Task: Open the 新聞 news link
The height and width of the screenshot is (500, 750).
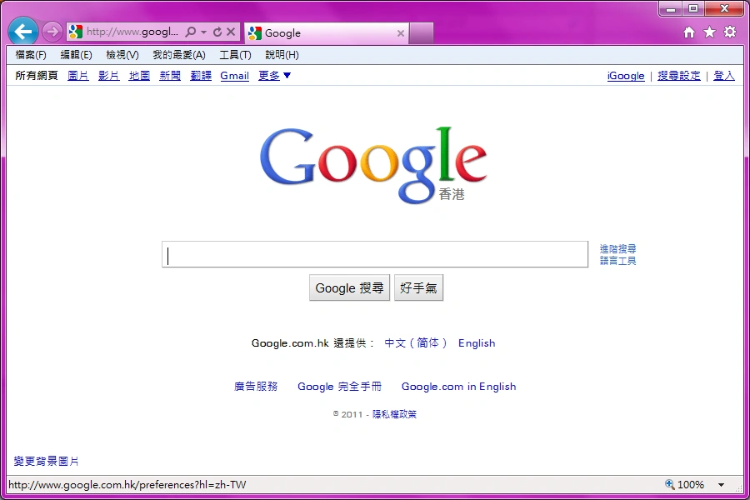Action: tap(170, 76)
